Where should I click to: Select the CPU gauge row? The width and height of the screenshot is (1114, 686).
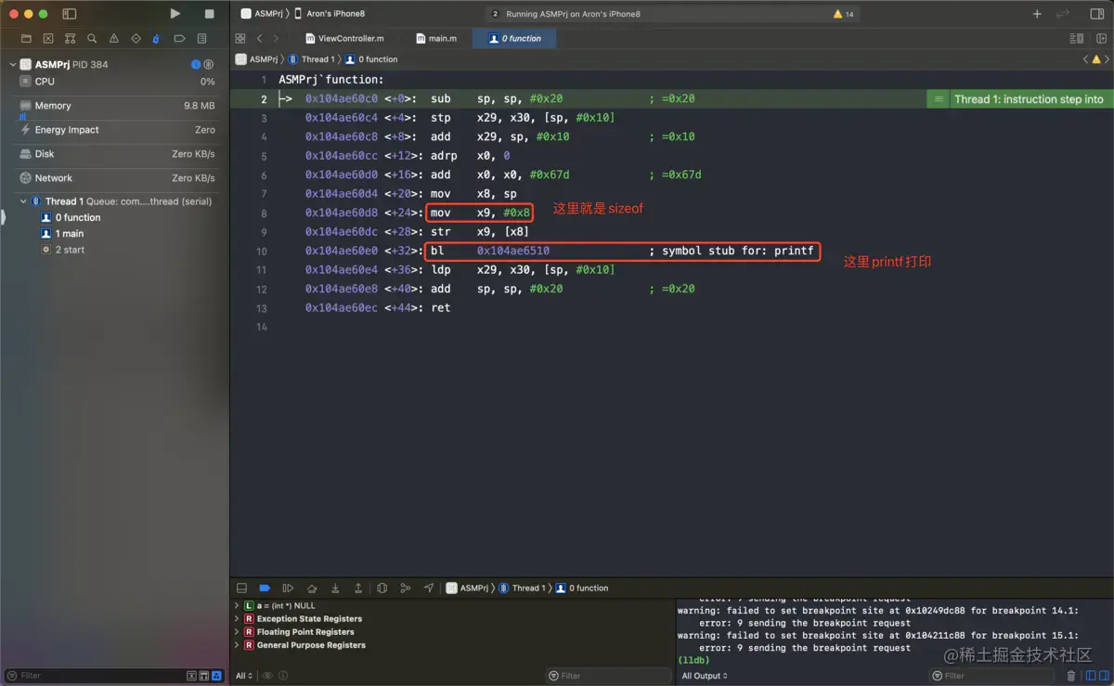tap(115, 82)
